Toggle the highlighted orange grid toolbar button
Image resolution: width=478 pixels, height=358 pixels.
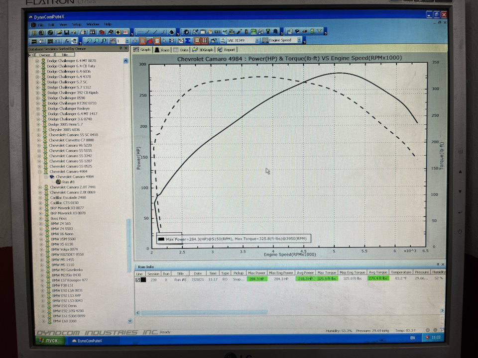[x=142, y=41]
